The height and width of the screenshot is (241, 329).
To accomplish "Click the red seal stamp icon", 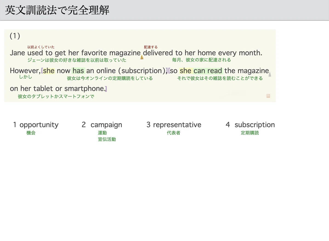I will coord(268,96).
